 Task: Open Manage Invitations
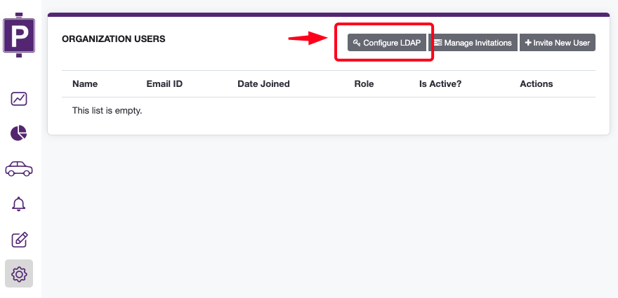[x=473, y=43]
